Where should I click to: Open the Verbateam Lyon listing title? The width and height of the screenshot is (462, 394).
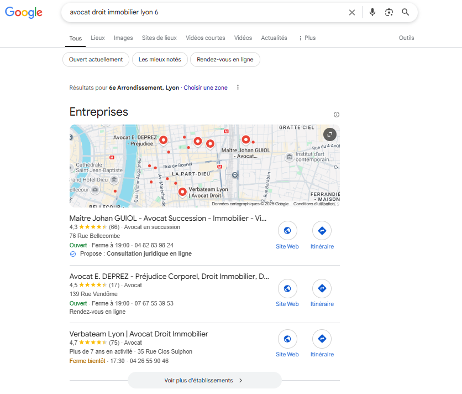click(139, 334)
